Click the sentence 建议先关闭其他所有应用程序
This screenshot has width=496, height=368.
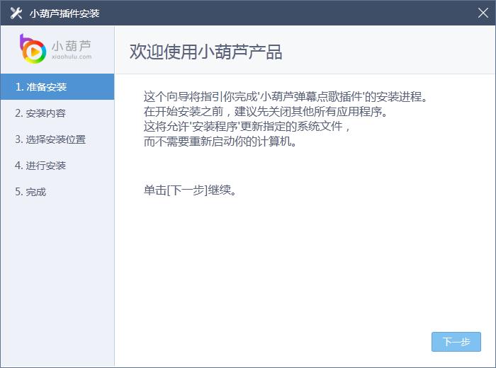(x=310, y=112)
